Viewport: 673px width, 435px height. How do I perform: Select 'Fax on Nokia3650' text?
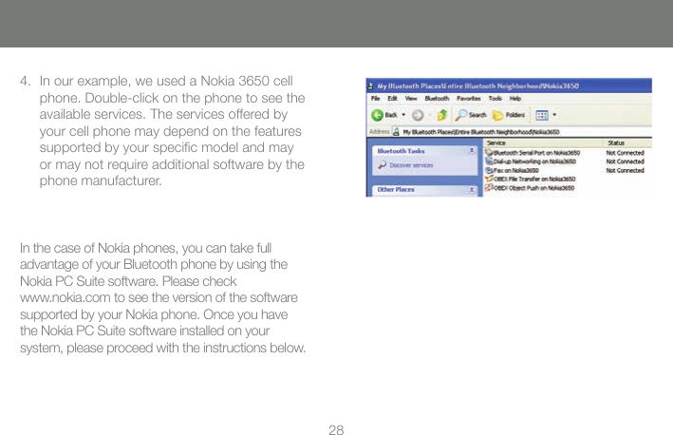coord(516,170)
